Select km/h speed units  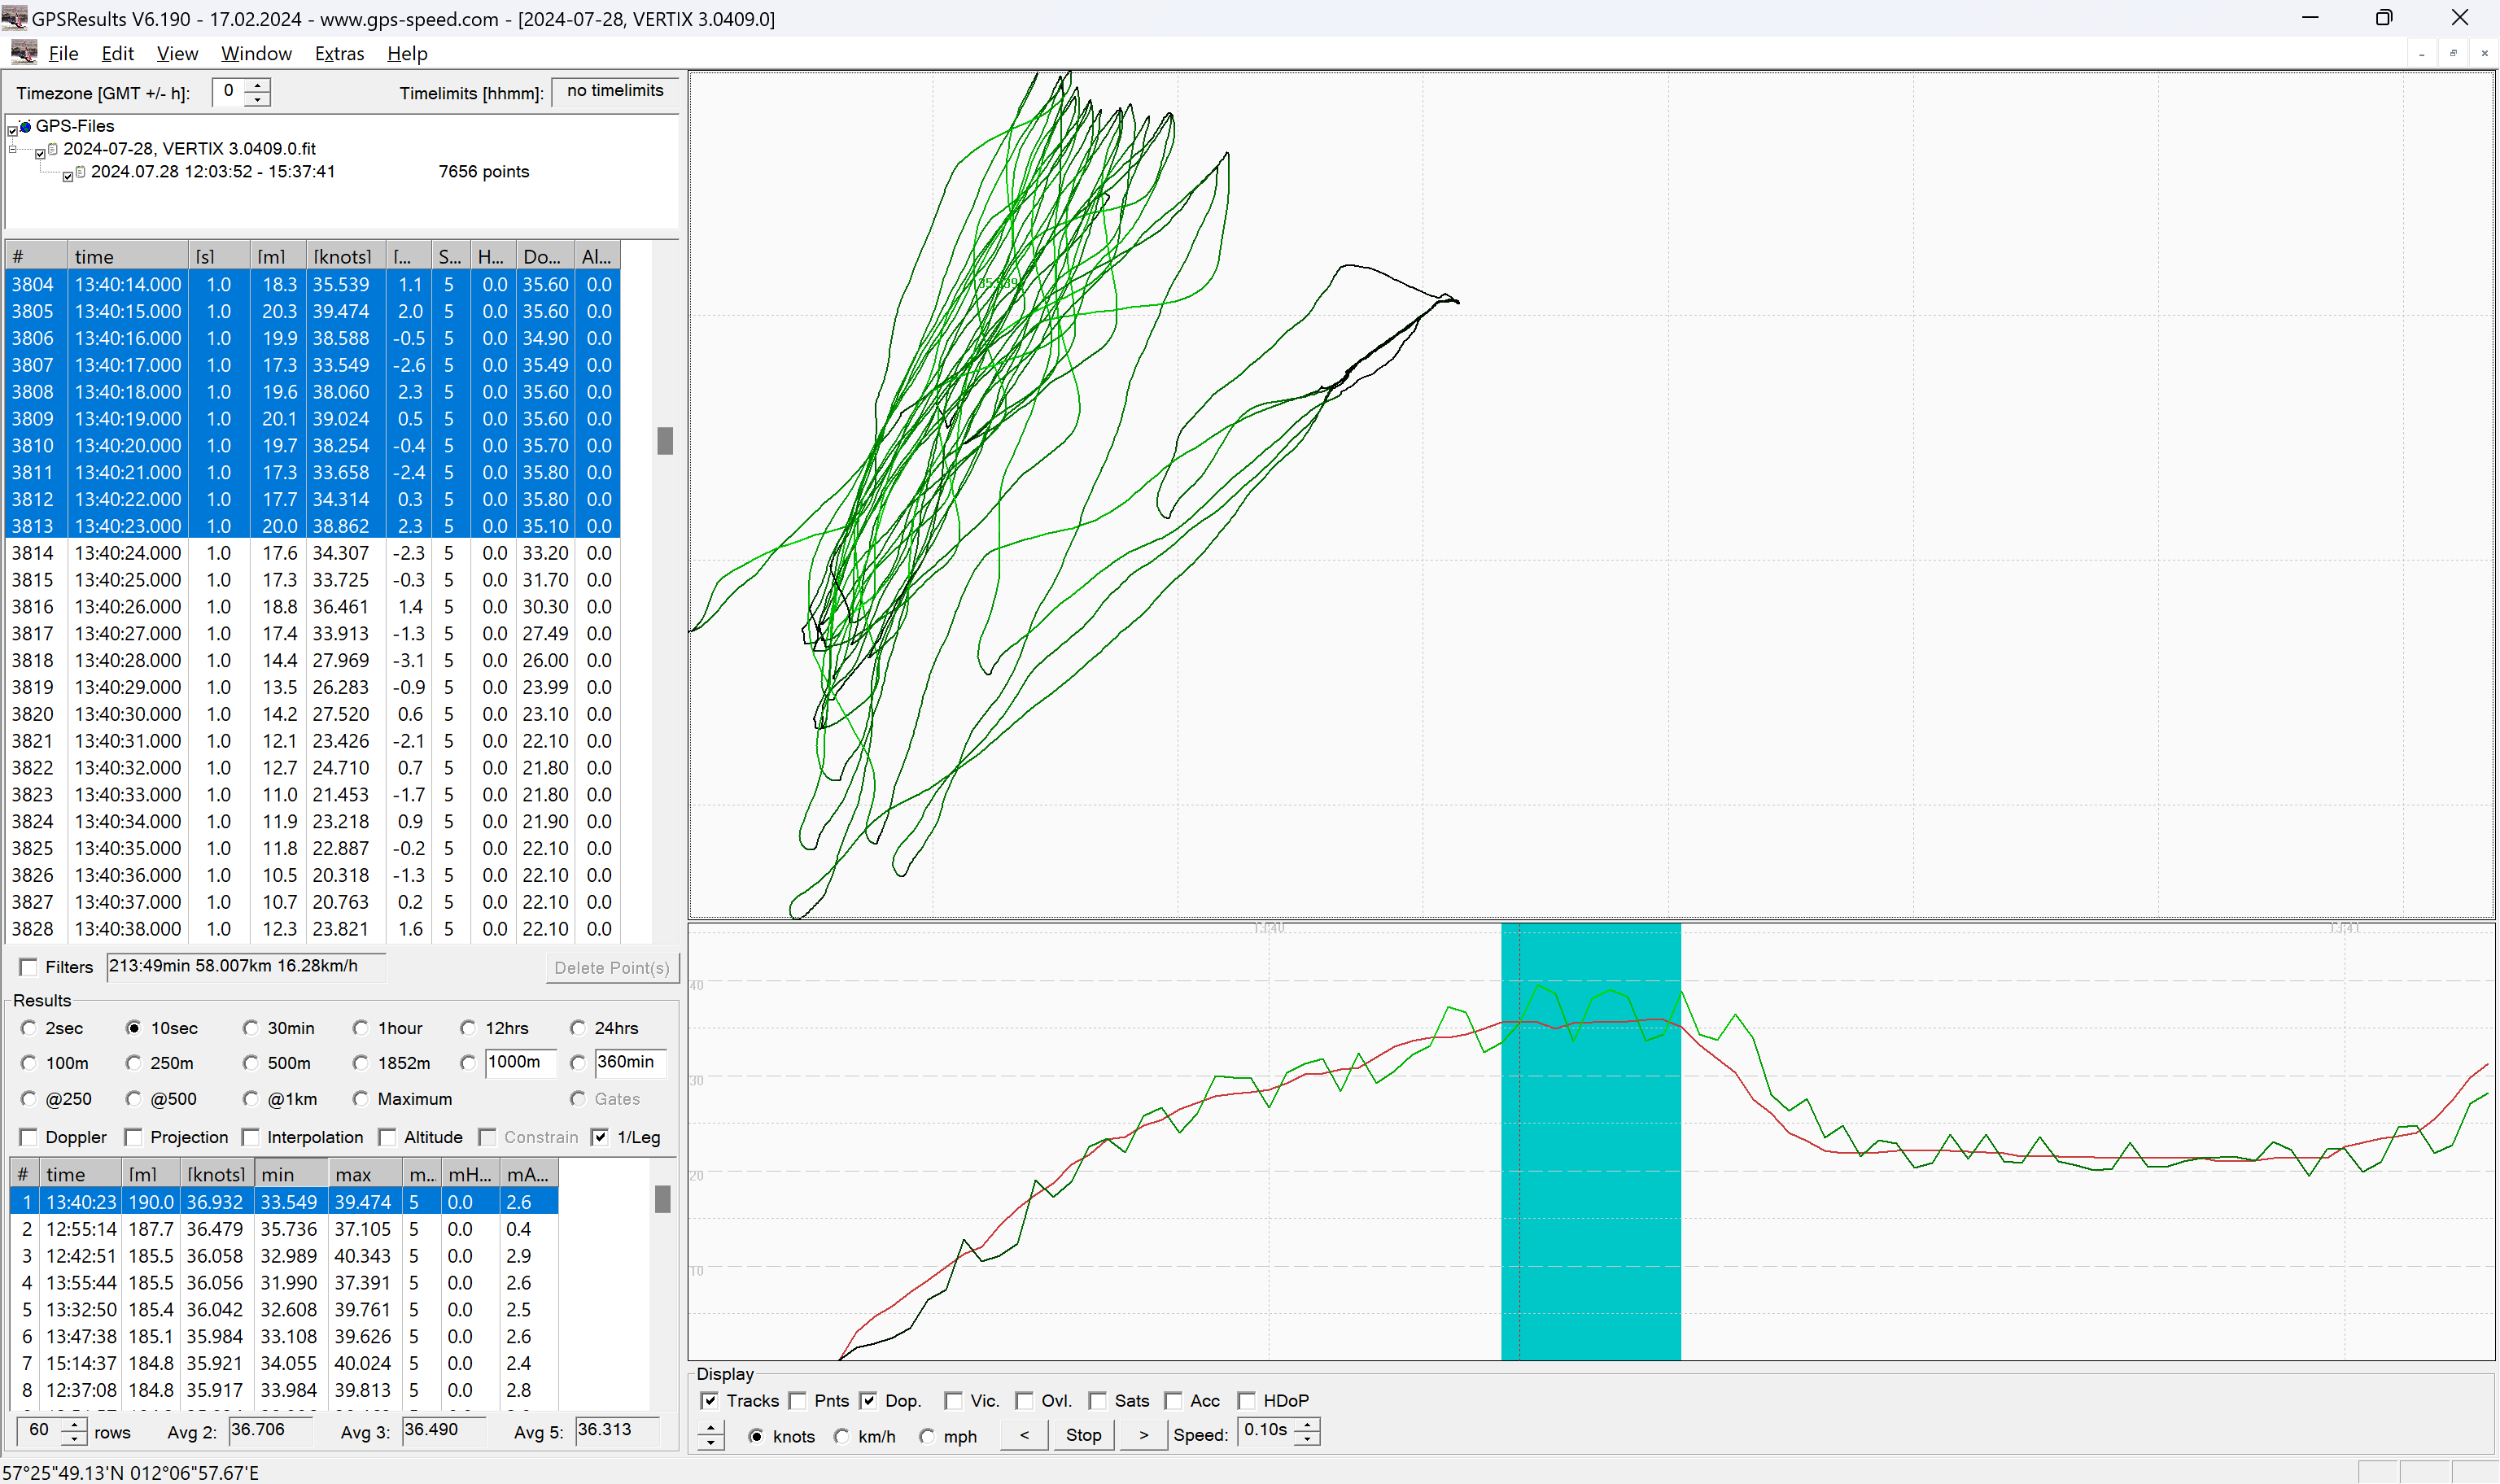841,1437
